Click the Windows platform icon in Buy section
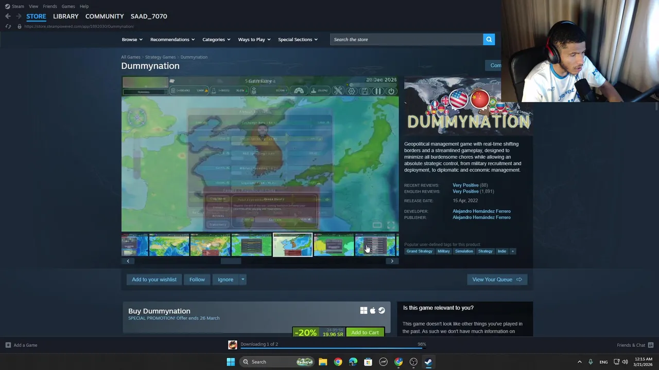 [363, 310]
